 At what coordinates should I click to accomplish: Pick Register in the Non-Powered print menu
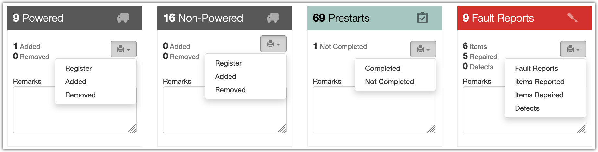(x=228, y=63)
